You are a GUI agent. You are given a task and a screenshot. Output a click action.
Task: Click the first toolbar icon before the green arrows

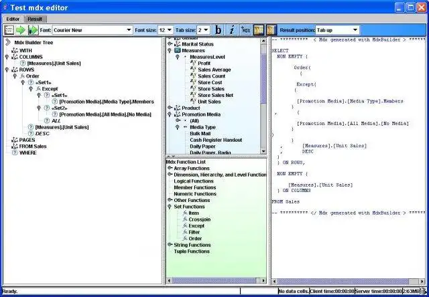click(9, 30)
